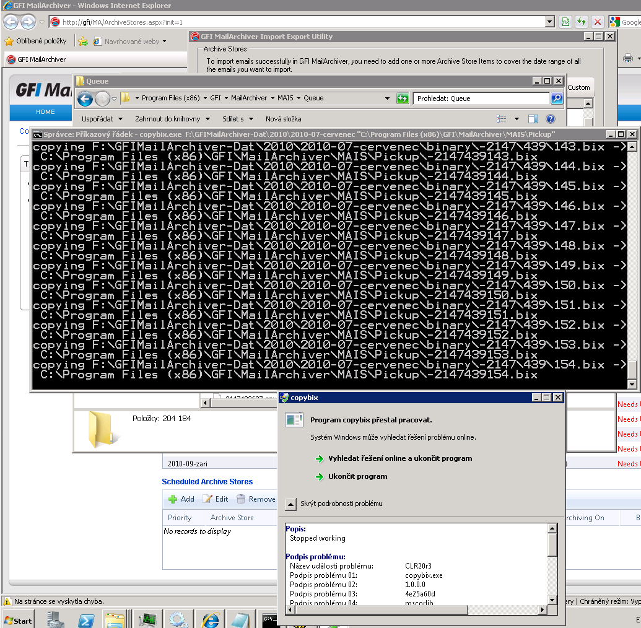Click the Queue search magnifier icon
Viewport: 641px width, 628px height.
point(557,98)
